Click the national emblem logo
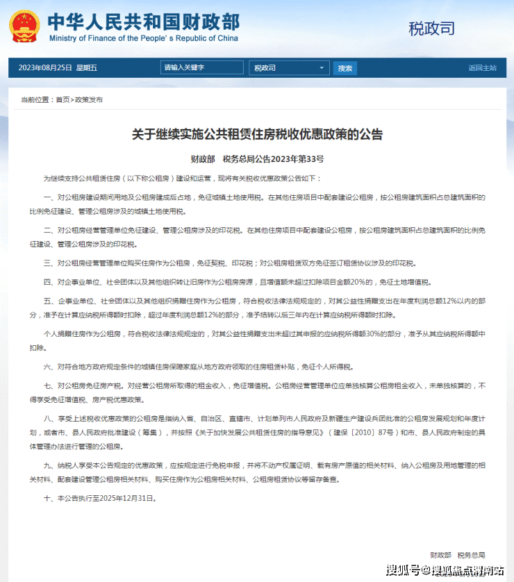514x582 pixels. click(24, 26)
